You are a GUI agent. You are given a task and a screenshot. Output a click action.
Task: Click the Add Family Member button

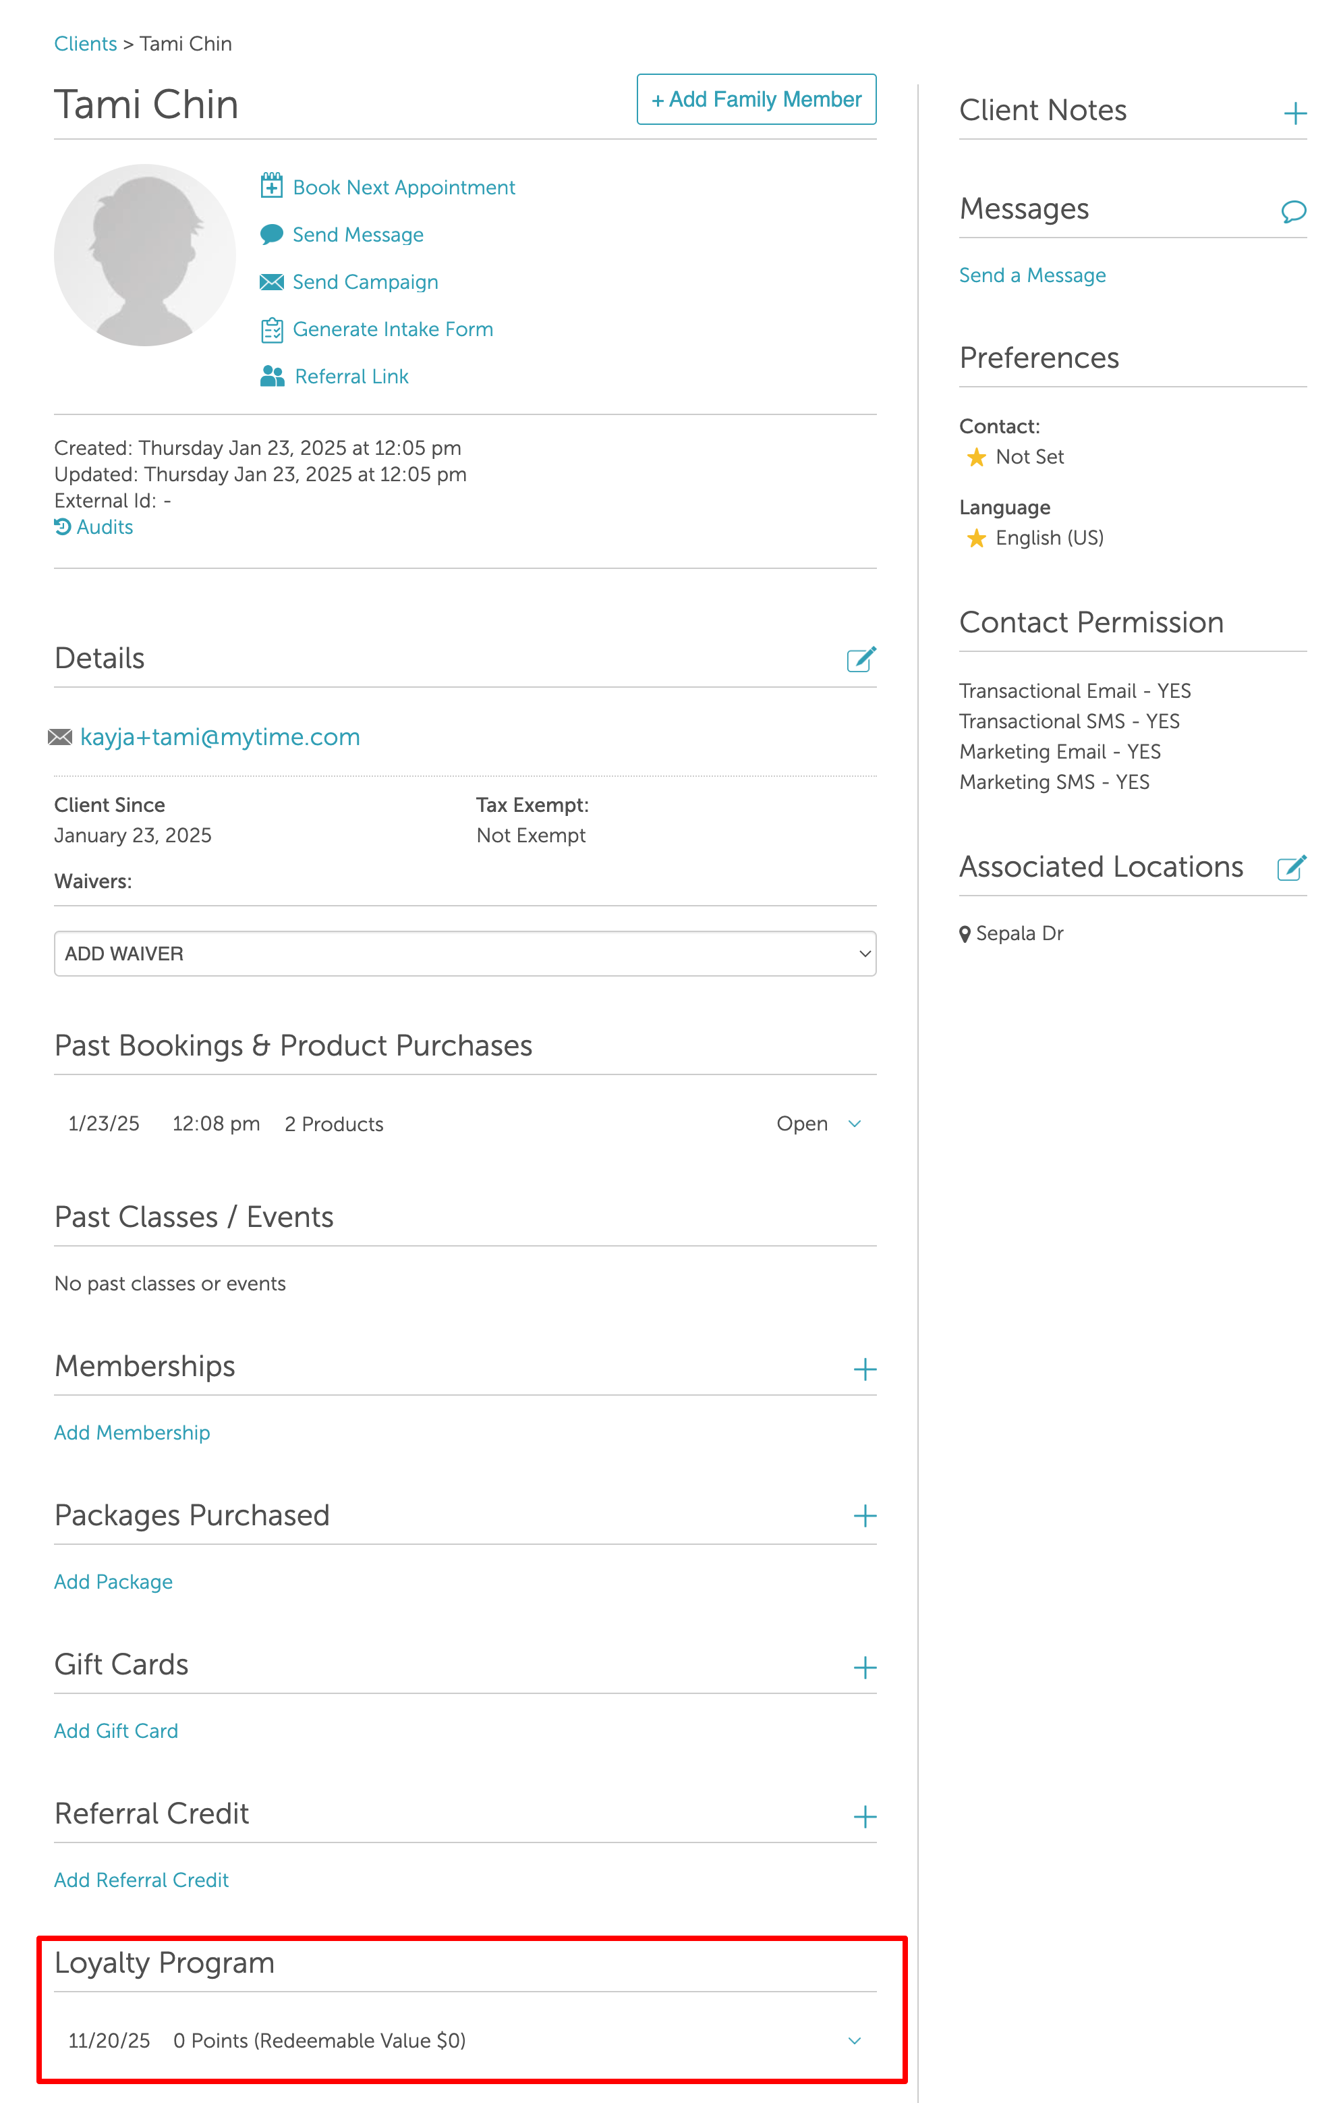click(756, 100)
